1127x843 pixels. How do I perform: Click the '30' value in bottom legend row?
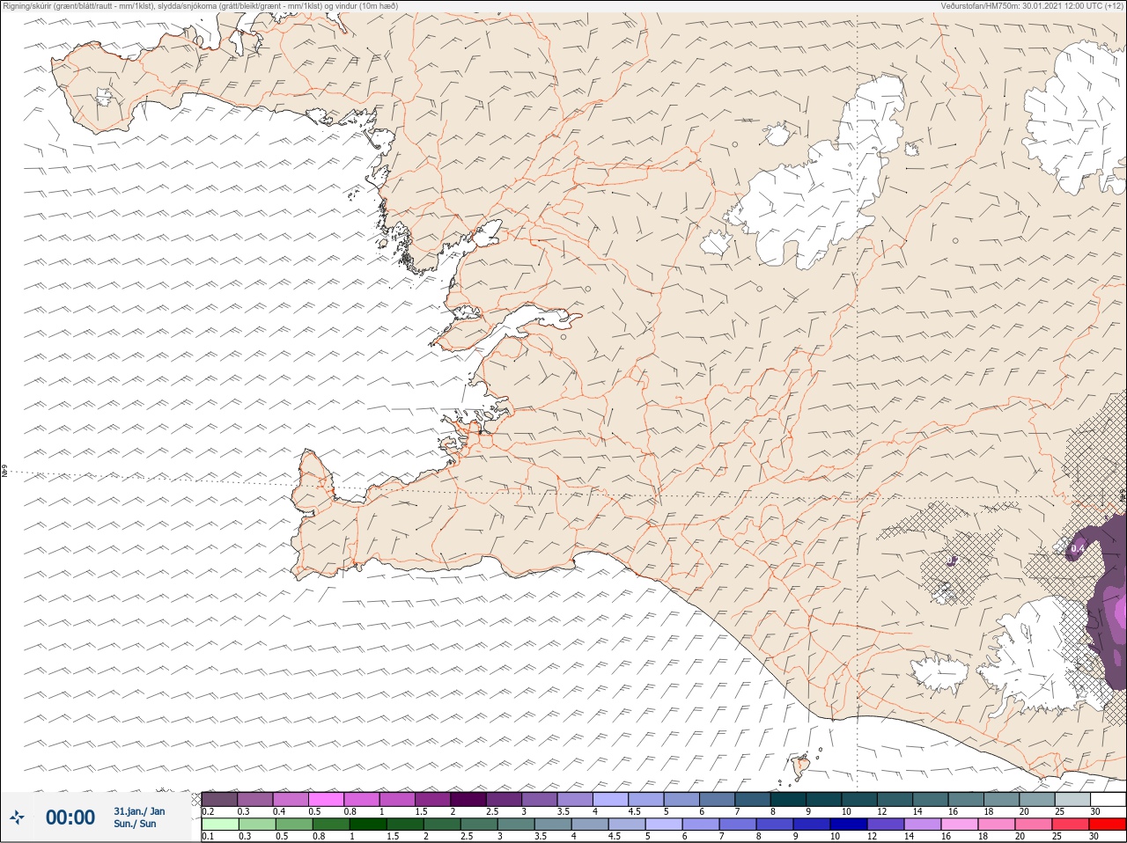pyautogui.click(x=1094, y=837)
